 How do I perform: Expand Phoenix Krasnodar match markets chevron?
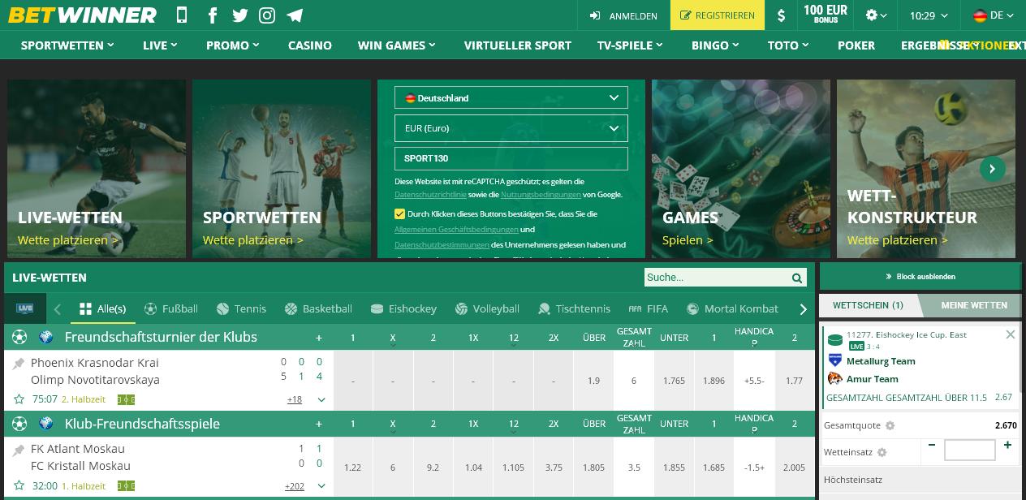(x=321, y=400)
